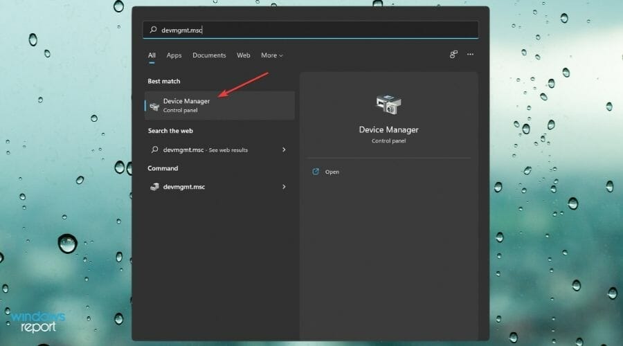
Task: Click the search magnifier icon in search box
Action: click(154, 30)
